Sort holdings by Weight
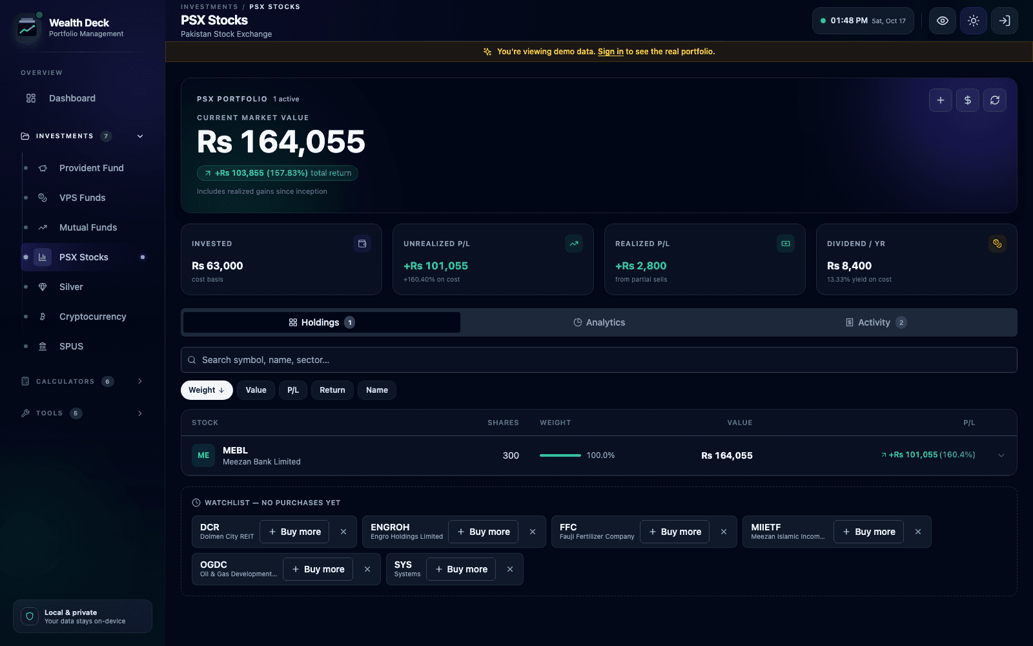 [207, 390]
